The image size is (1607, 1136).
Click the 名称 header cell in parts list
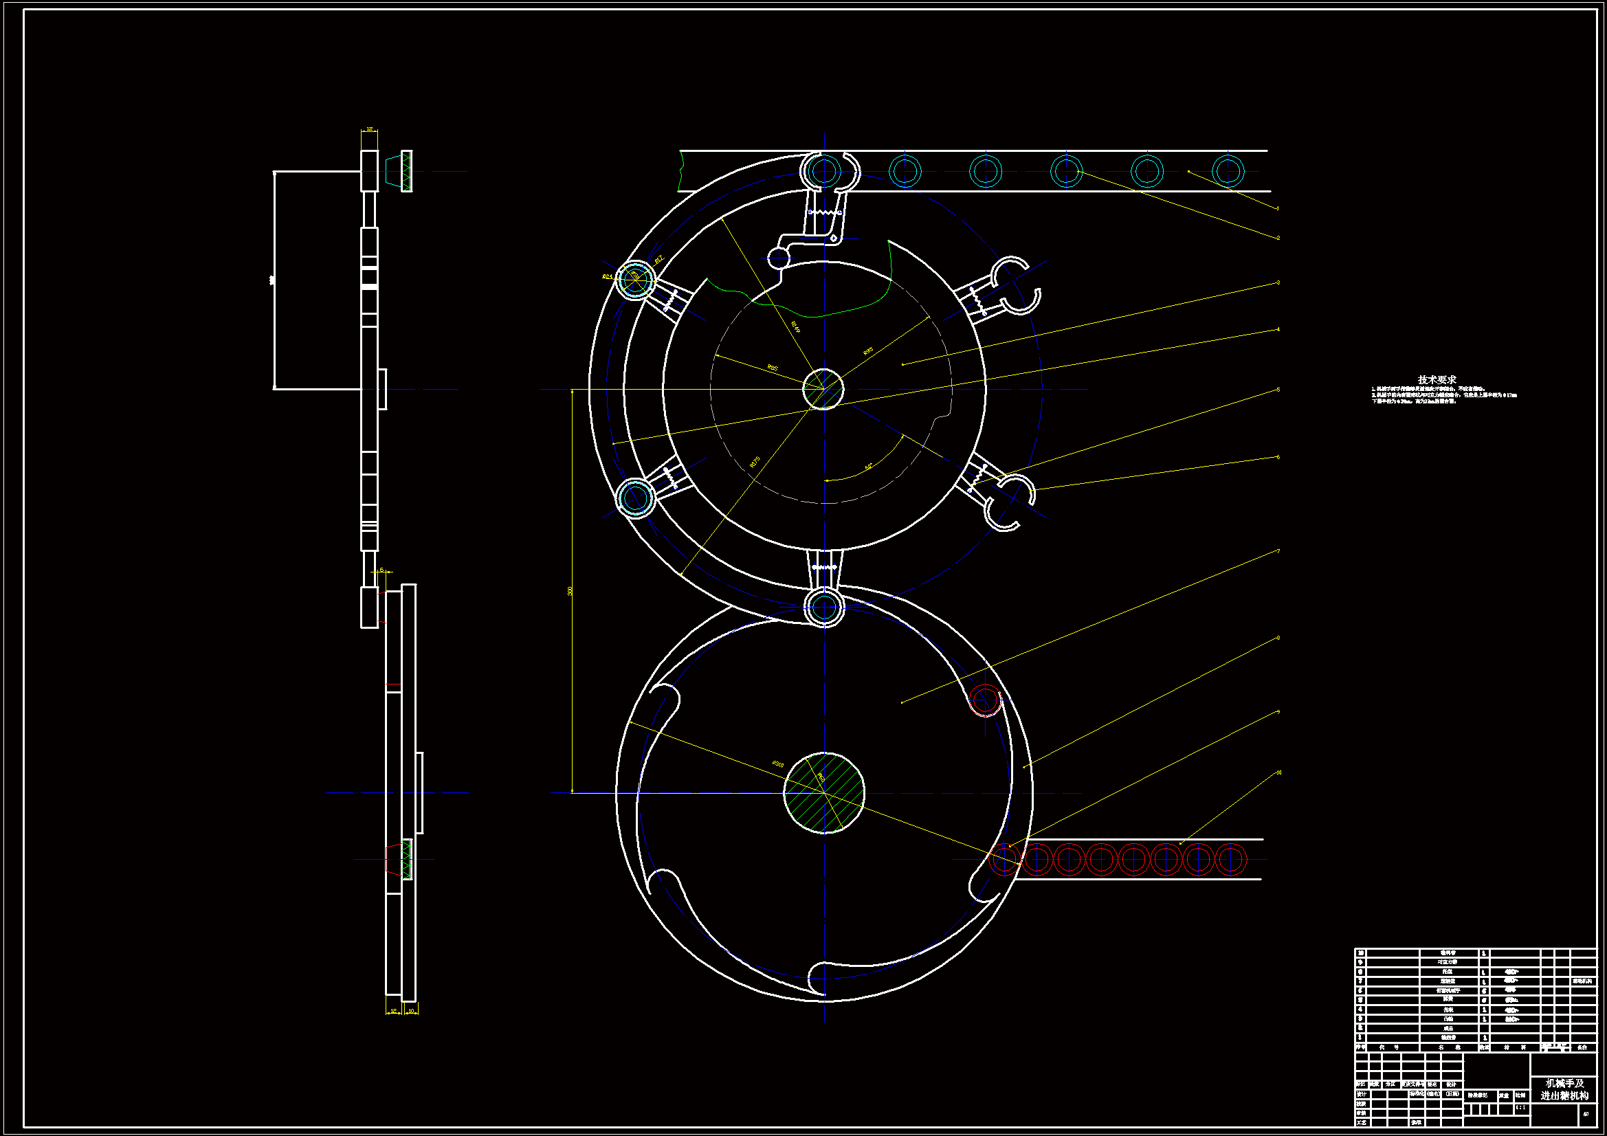[1449, 1047]
